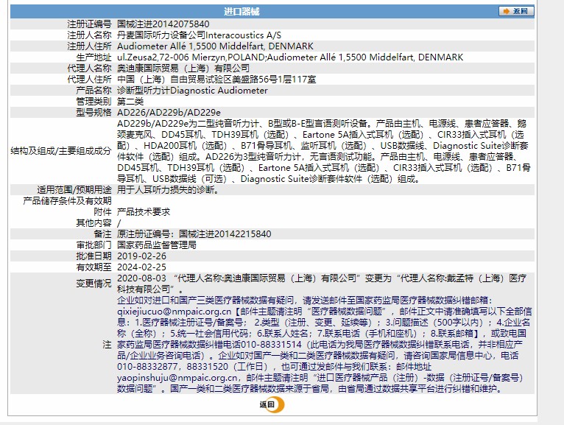Click intended use 用于人耳听力损失的诊断

[x=168, y=190]
